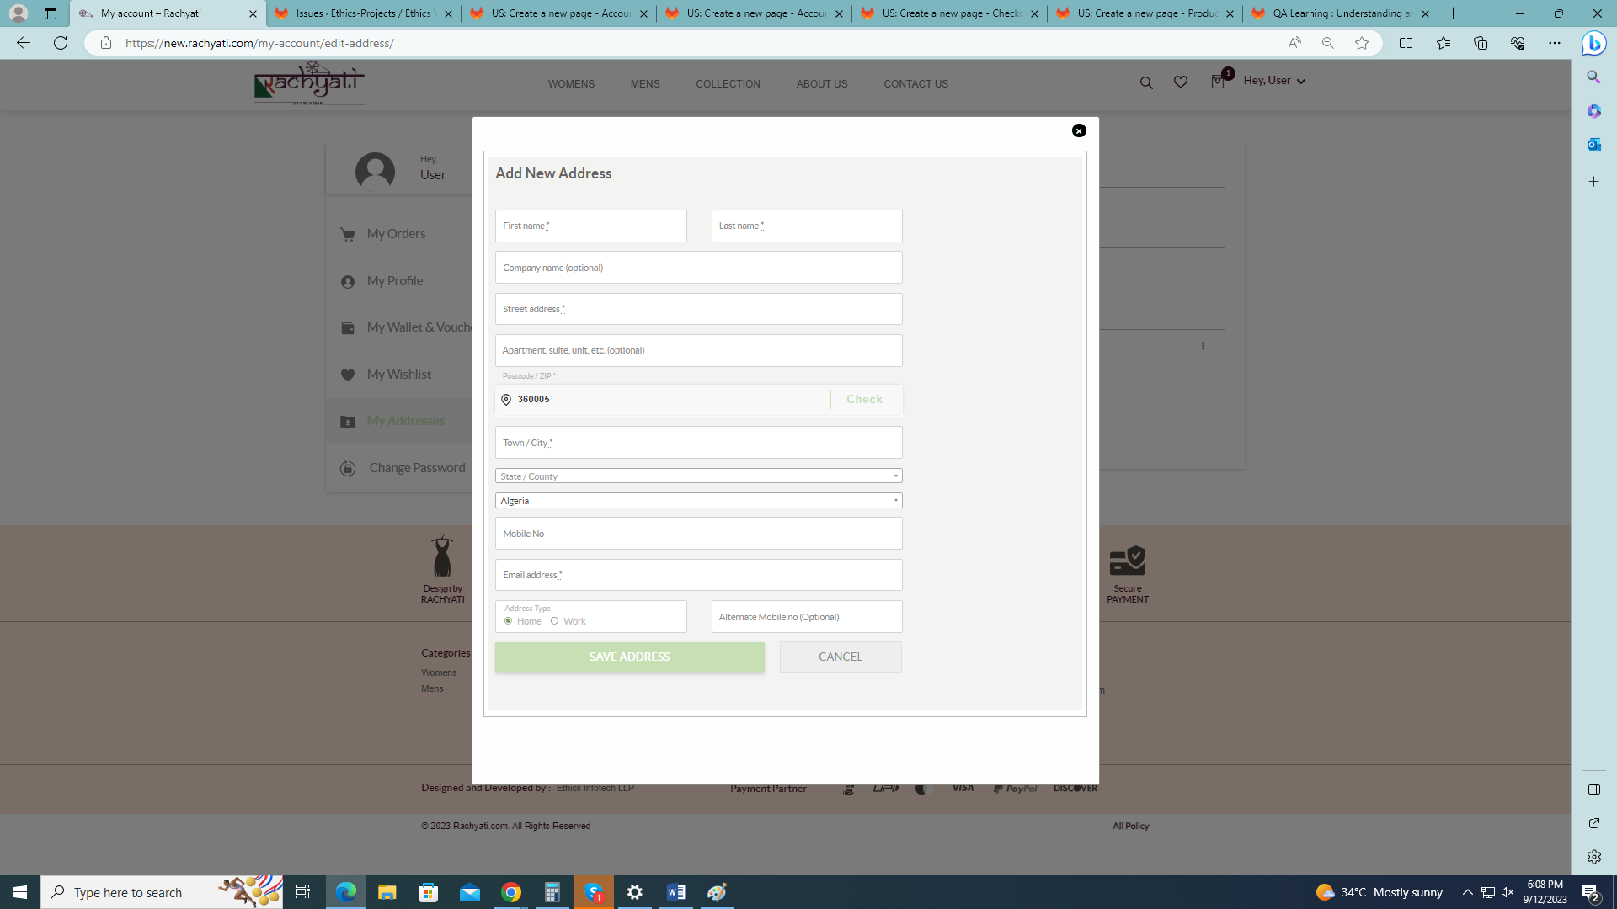Open the COLLECTION menu item

(x=728, y=84)
